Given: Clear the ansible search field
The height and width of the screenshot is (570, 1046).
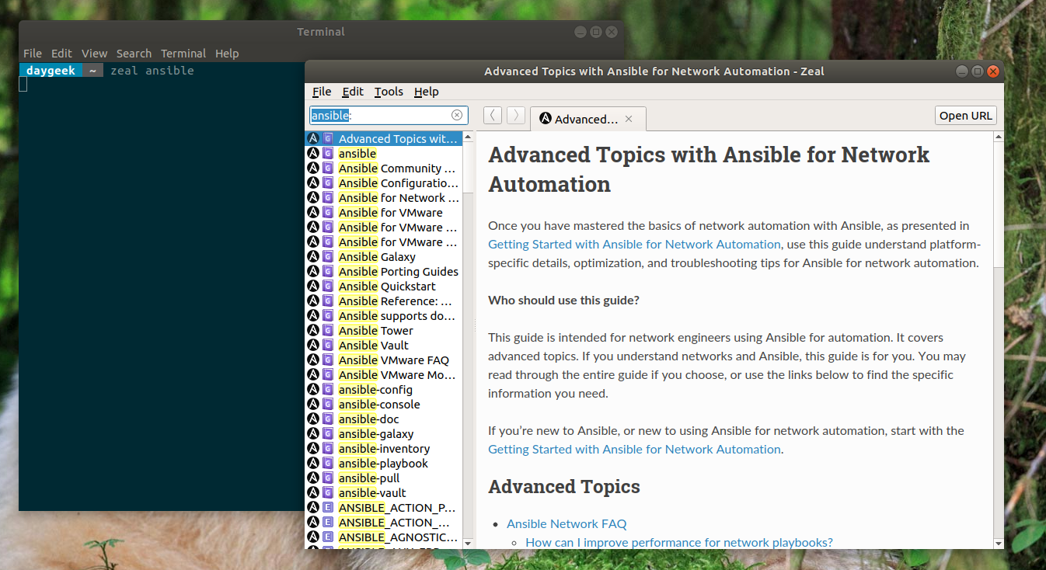Looking at the screenshot, I should [457, 115].
